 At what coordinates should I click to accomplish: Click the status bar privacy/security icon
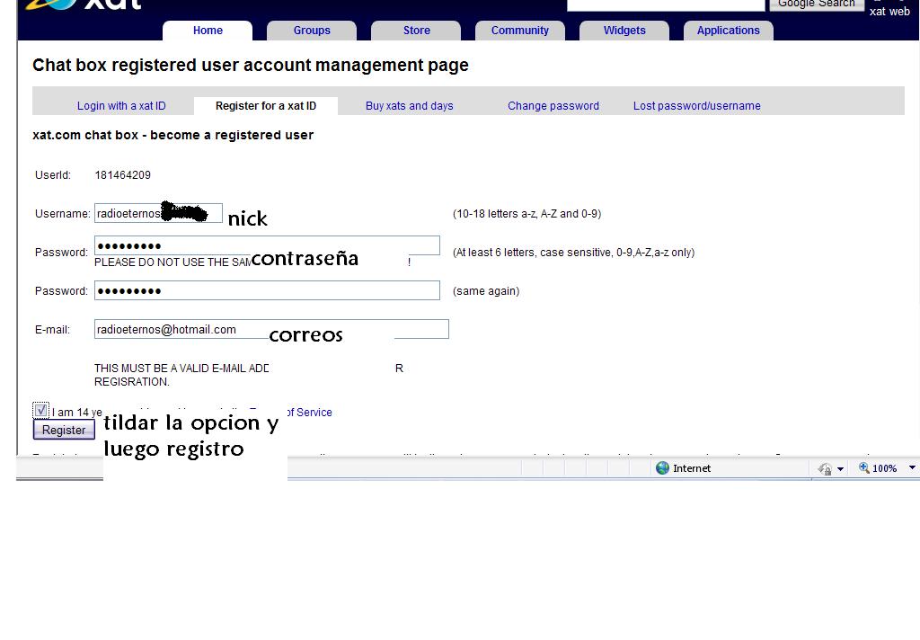pyautogui.click(x=825, y=468)
